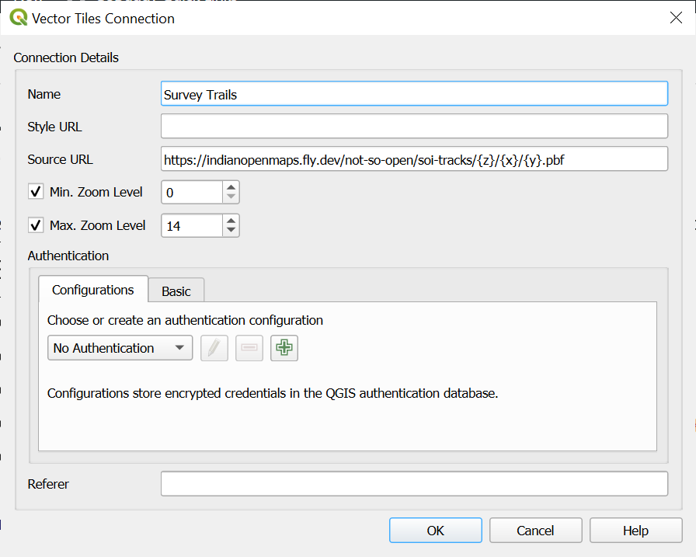Click into the Referer input field
Viewport: 696px width, 557px height.
click(413, 483)
